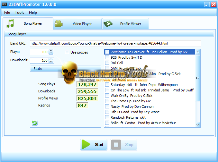This screenshot has width=218, height=162.
Task: Open the Tools menu
Action: (x=20, y=13)
